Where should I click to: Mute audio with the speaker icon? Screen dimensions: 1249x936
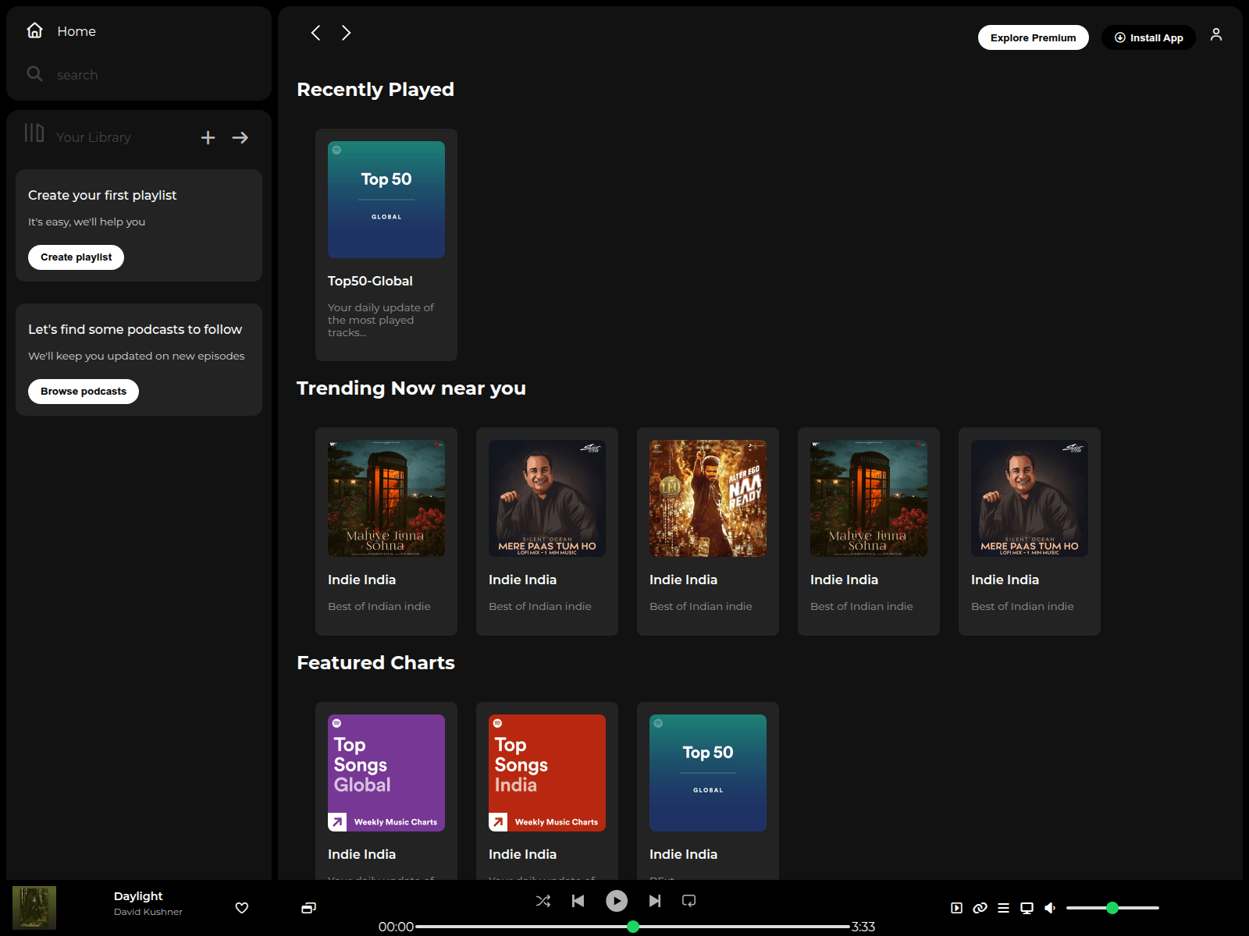pyautogui.click(x=1050, y=908)
